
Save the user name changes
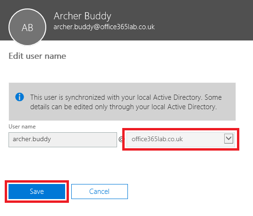coord(37,192)
